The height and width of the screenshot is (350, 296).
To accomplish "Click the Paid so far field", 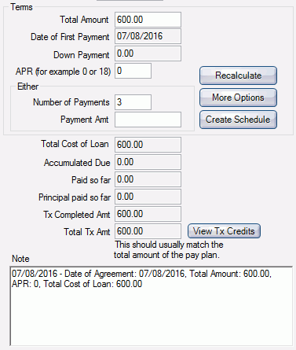I will (x=148, y=179).
